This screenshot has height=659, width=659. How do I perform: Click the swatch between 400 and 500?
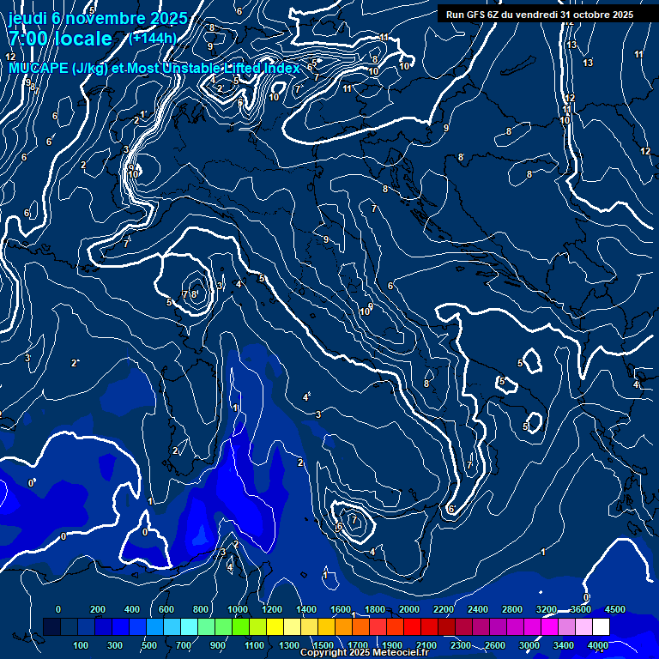137,626
